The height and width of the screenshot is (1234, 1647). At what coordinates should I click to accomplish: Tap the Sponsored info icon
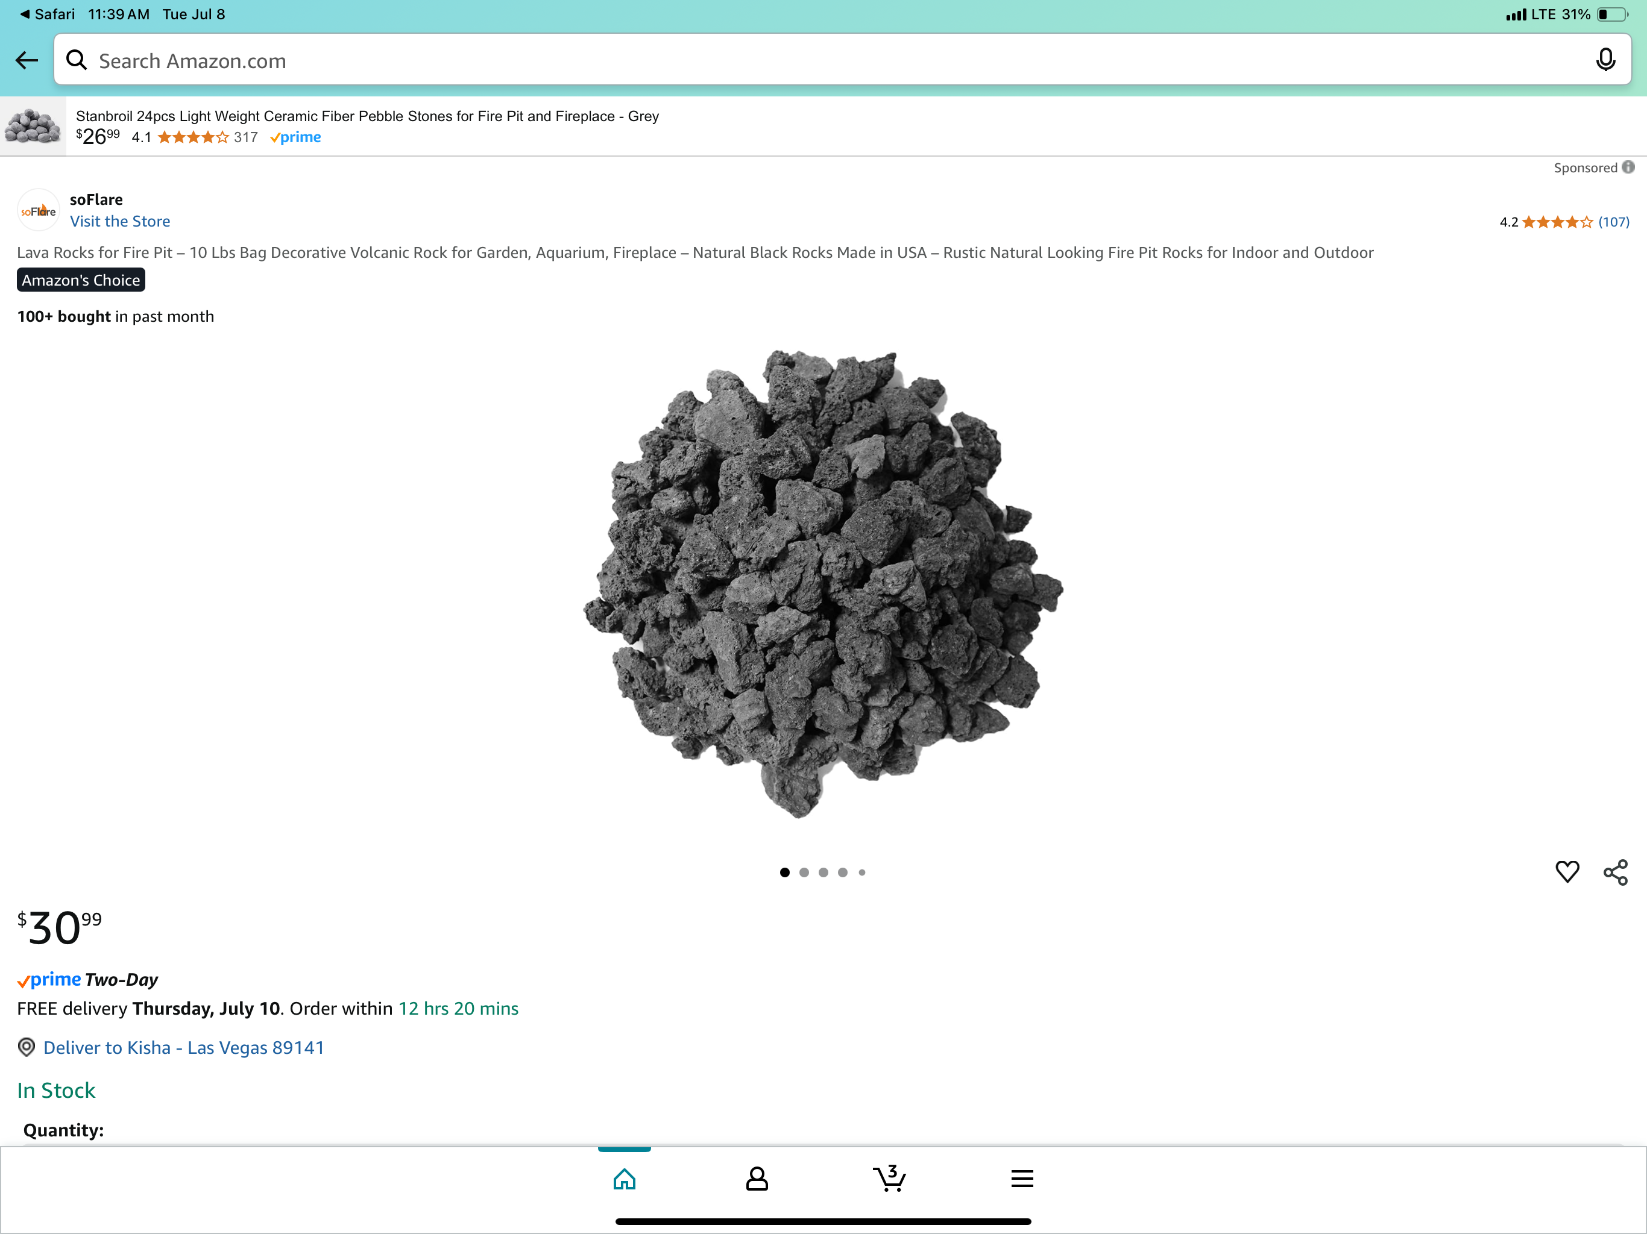pos(1628,168)
